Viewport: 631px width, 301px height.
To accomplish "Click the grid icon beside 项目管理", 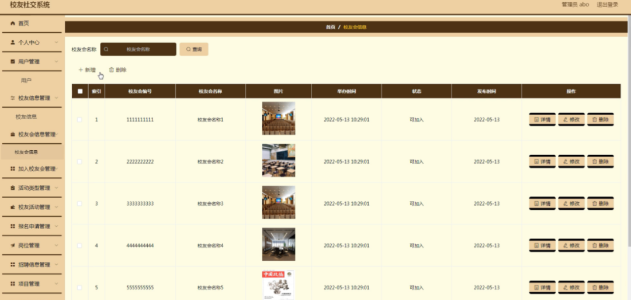I will tap(12, 283).
